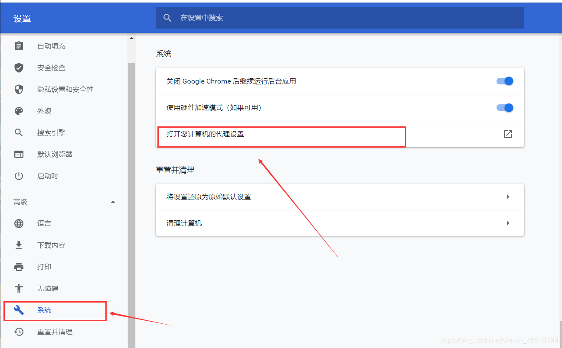Click the 设置 page title

point(22,18)
